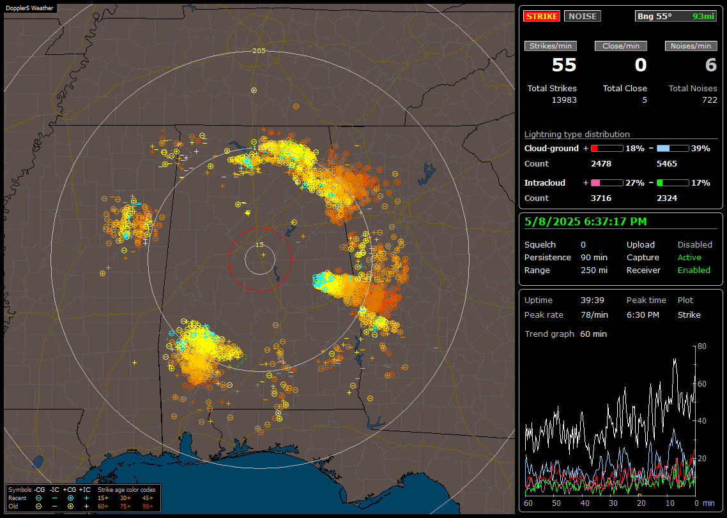This screenshot has height=518, width=727.
Task: Click the pink positive intracloud percentage bar
Action: click(x=607, y=183)
